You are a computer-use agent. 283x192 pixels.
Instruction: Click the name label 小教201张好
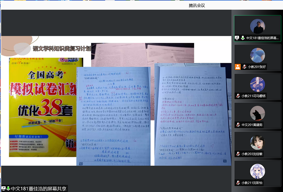coord(257,67)
